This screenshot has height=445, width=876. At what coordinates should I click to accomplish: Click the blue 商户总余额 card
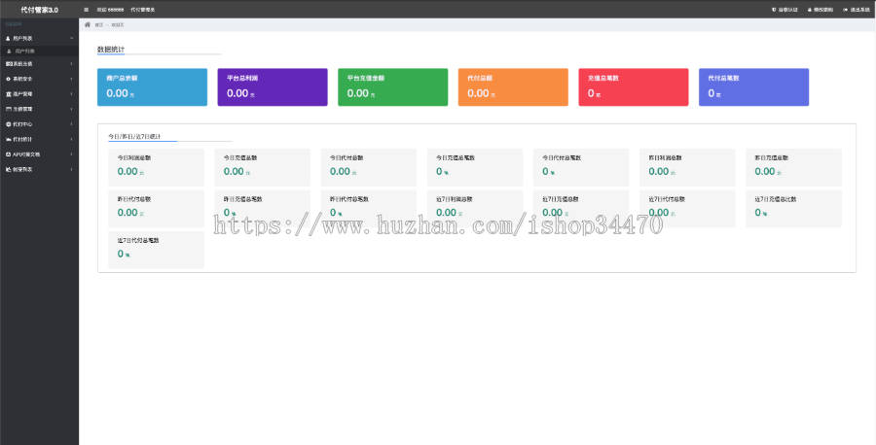pyautogui.click(x=152, y=86)
